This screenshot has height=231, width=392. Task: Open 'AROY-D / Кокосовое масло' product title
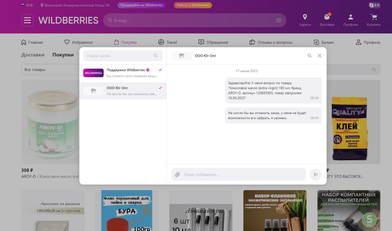(x=50, y=177)
